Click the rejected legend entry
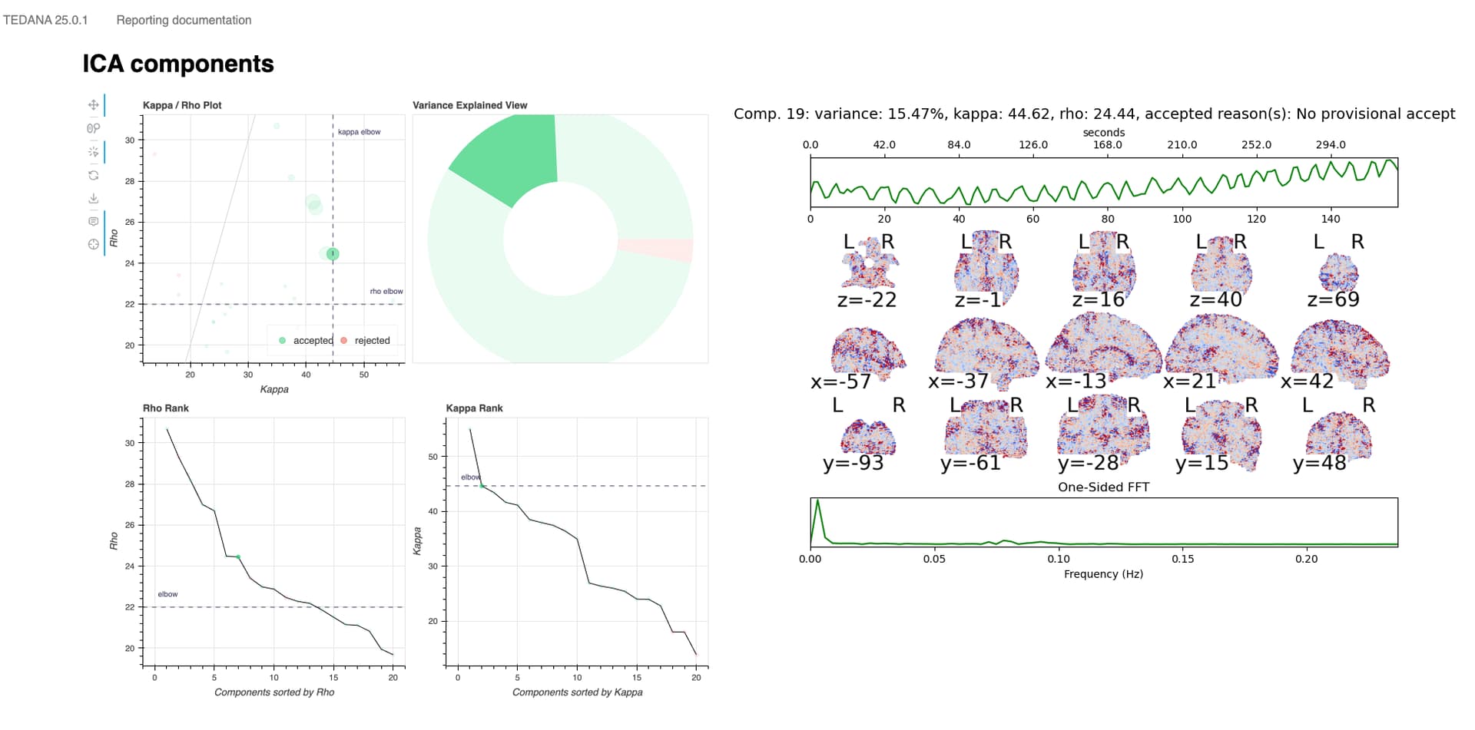Image resolution: width=1475 pixels, height=730 pixels. click(366, 341)
